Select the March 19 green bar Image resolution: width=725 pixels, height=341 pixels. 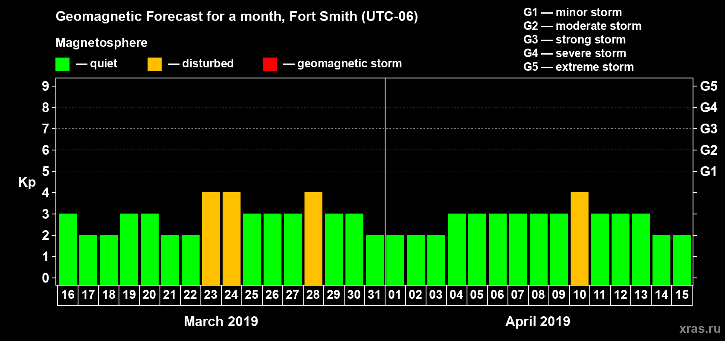click(129, 249)
